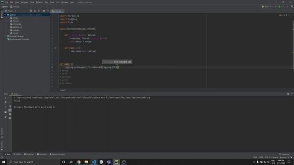Open Refactor menu
The image size is (294, 165).
point(40,2)
